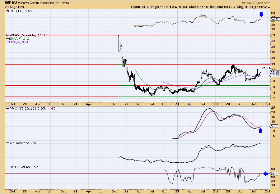Click year label 23 on the bottom date axis
Image resolution: width=280 pixels, height=194 pixels.
tap(177, 191)
